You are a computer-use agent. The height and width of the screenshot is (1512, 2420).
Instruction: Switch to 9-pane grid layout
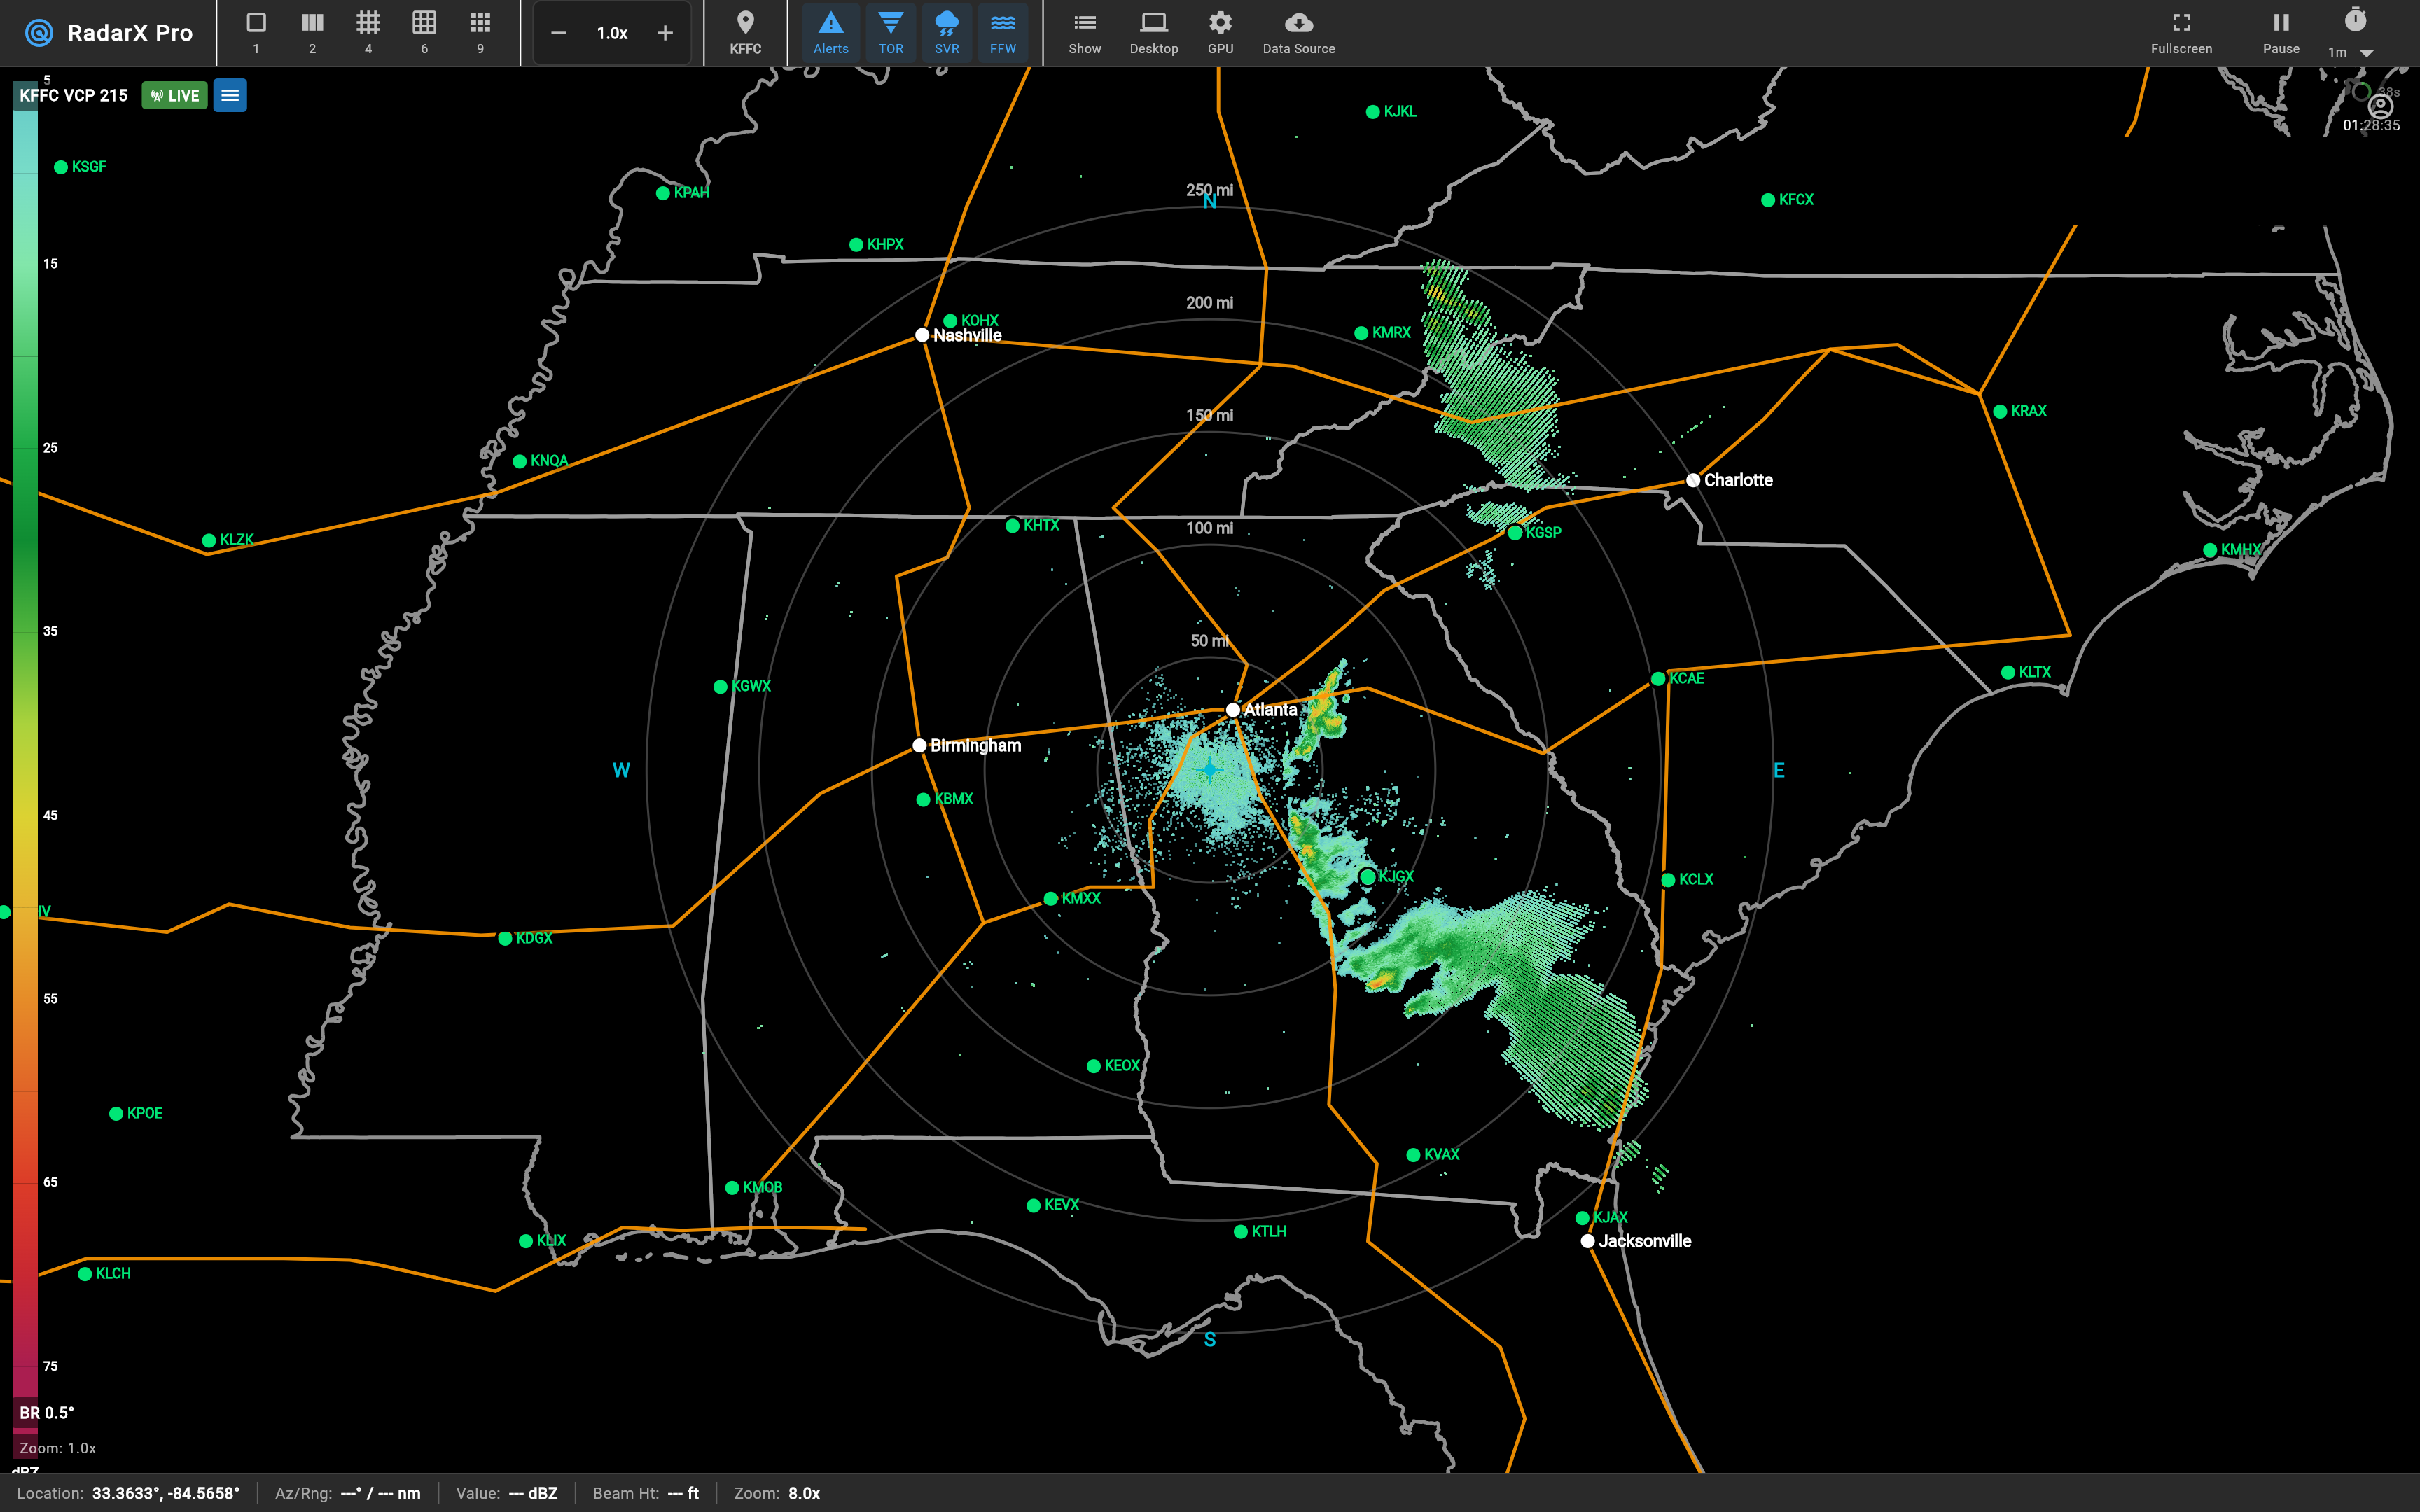(x=480, y=33)
